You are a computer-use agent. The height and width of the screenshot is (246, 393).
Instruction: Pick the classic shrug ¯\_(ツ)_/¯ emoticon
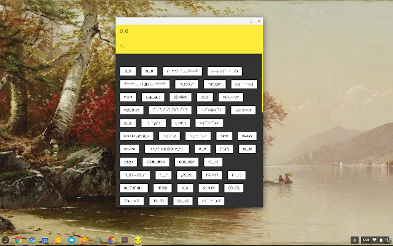pyautogui.click(x=187, y=84)
